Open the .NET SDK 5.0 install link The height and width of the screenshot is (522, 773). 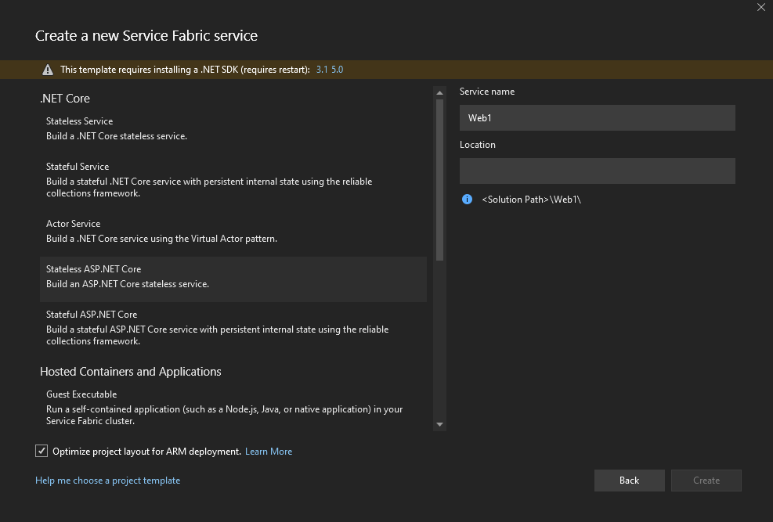[x=338, y=70]
